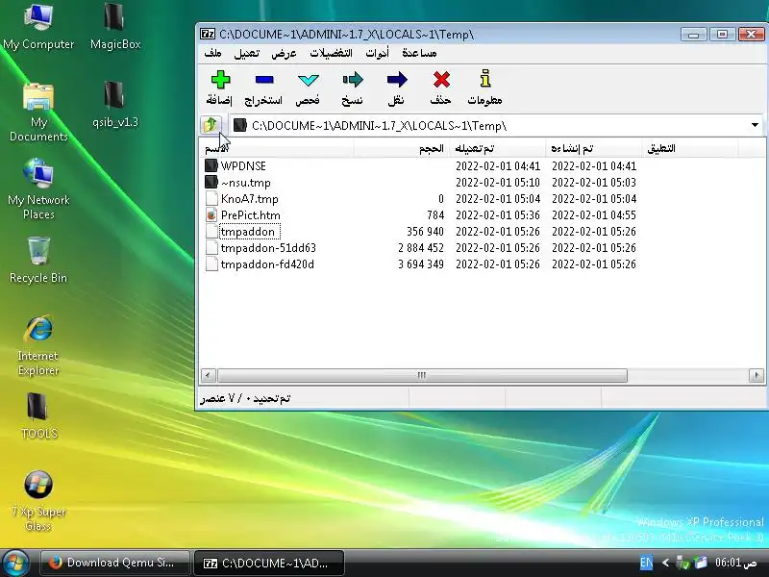This screenshot has width=769, height=577.
Task: Open the Help (مساعدة) menu
Action: pyautogui.click(x=419, y=53)
